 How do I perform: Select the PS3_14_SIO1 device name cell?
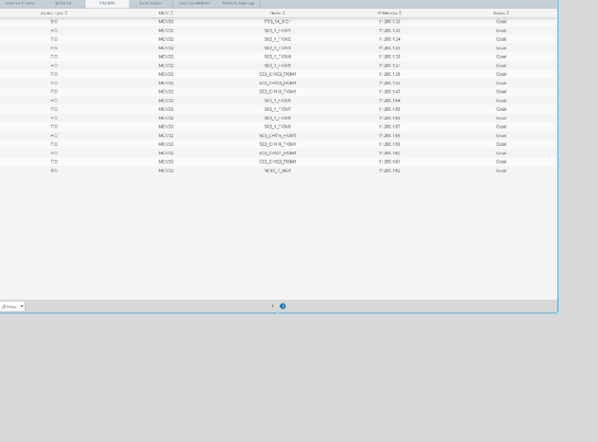(x=278, y=22)
